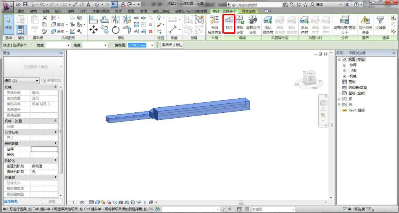Open the 视图 ribbon tab
Image resolution: width=399 pixels, height=213 pixels.
coord(131,11)
